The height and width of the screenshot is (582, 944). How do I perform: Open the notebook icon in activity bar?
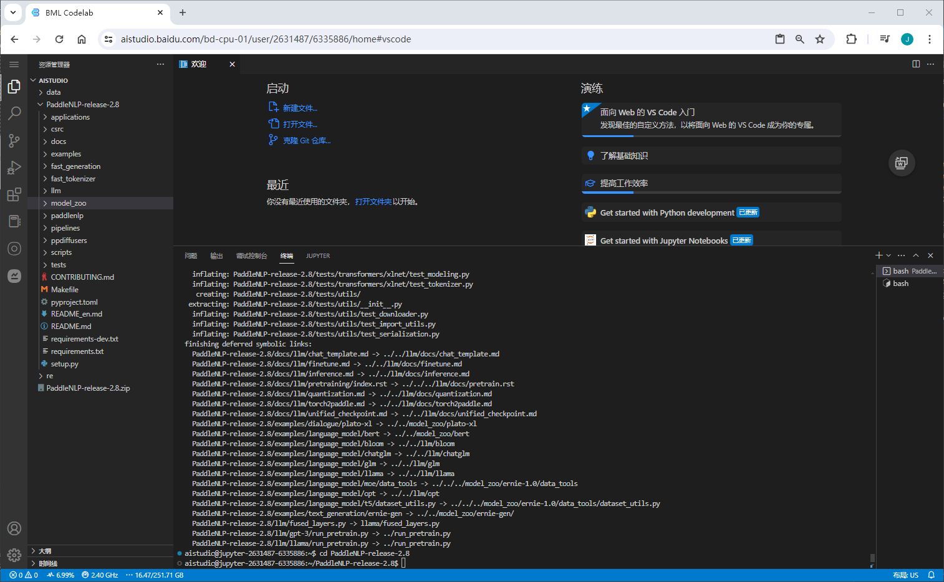[14, 221]
